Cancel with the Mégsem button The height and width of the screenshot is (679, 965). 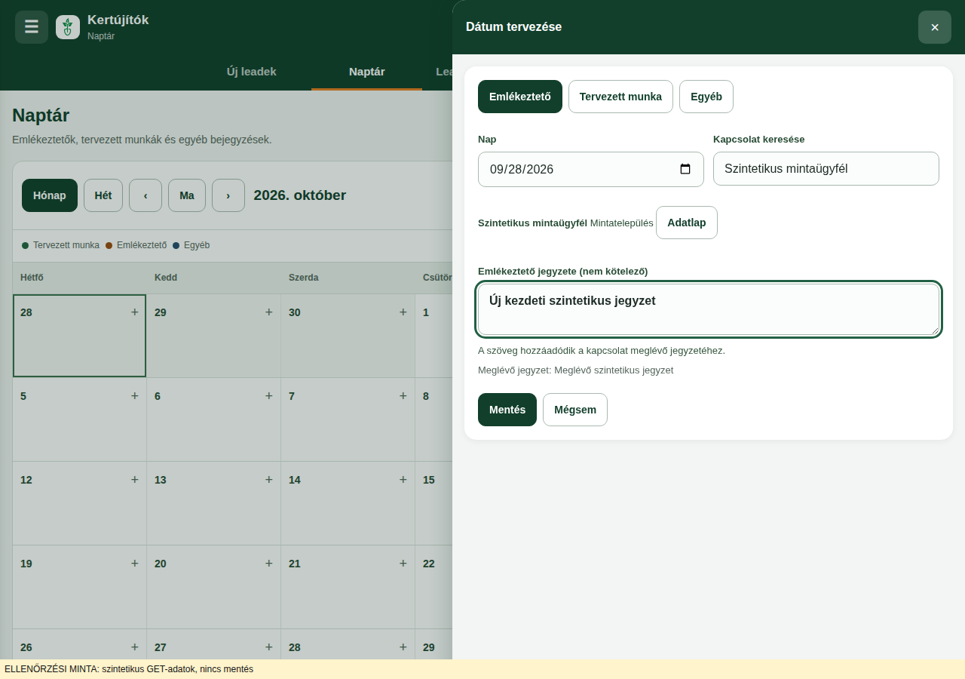pos(575,410)
